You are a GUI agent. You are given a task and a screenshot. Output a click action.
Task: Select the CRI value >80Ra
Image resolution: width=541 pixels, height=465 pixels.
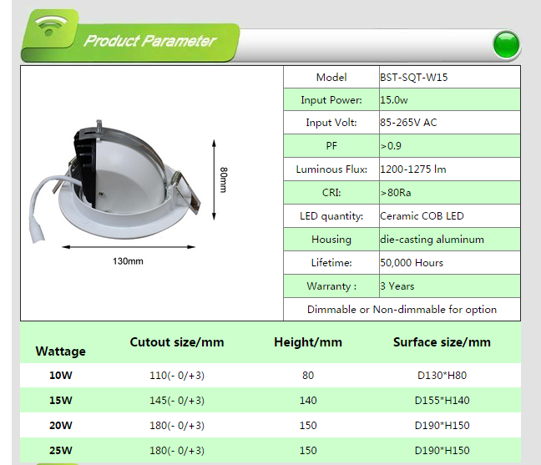[x=396, y=193]
